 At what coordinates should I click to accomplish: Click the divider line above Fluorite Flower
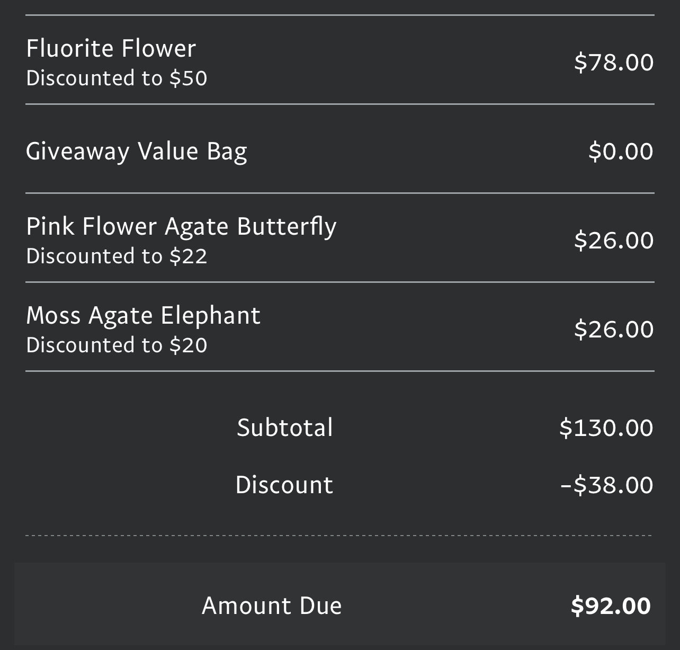coord(339,15)
